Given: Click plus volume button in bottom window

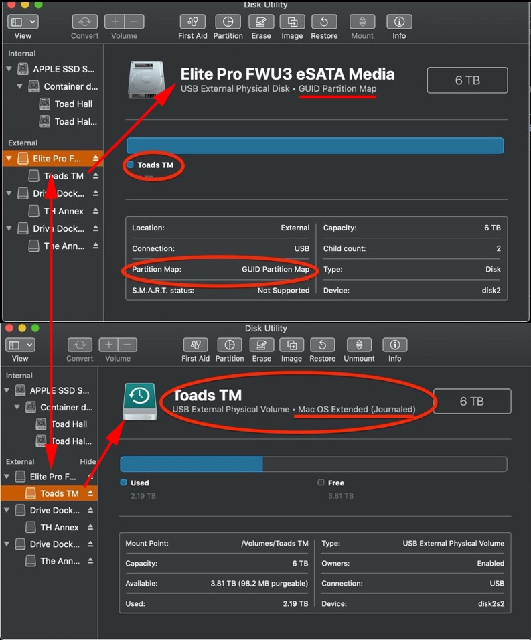Looking at the screenshot, I should (108, 345).
